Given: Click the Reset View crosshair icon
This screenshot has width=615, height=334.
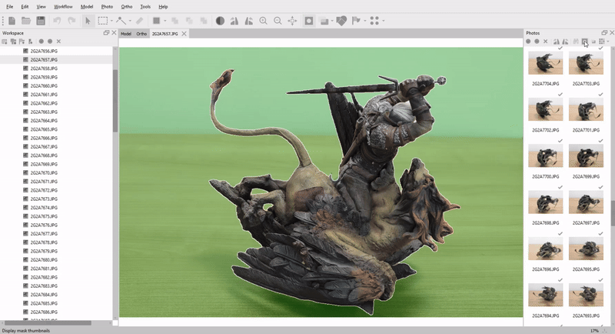Looking at the screenshot, I should [292, 21].
